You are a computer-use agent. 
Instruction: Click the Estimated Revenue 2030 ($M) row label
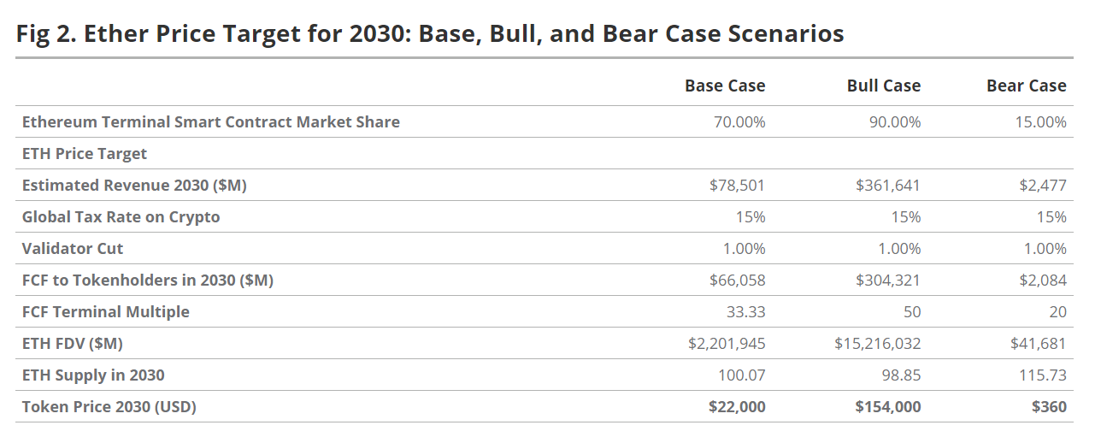pyautogui.click(x=134, y=186)
